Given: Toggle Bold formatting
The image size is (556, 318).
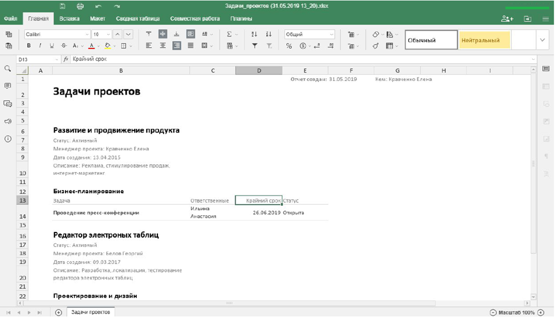Looking at the screenshot, I should tap(29, 46).
